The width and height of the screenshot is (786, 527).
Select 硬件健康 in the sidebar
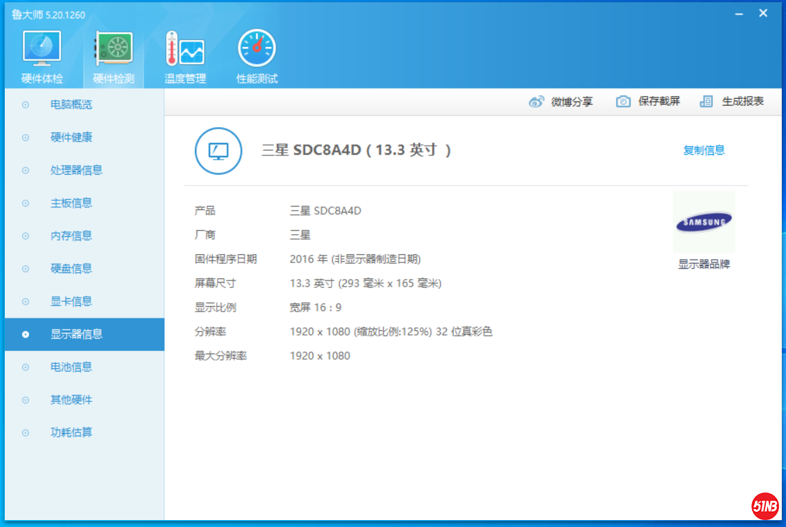click(x=71, y=137)
